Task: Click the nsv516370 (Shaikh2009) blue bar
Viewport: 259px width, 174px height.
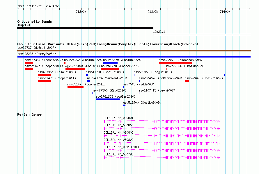Action: point(110,63)
